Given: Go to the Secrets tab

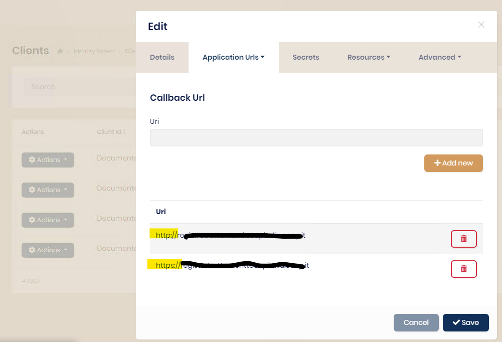Looking at the screenshot, I should (x=306, y=57).
